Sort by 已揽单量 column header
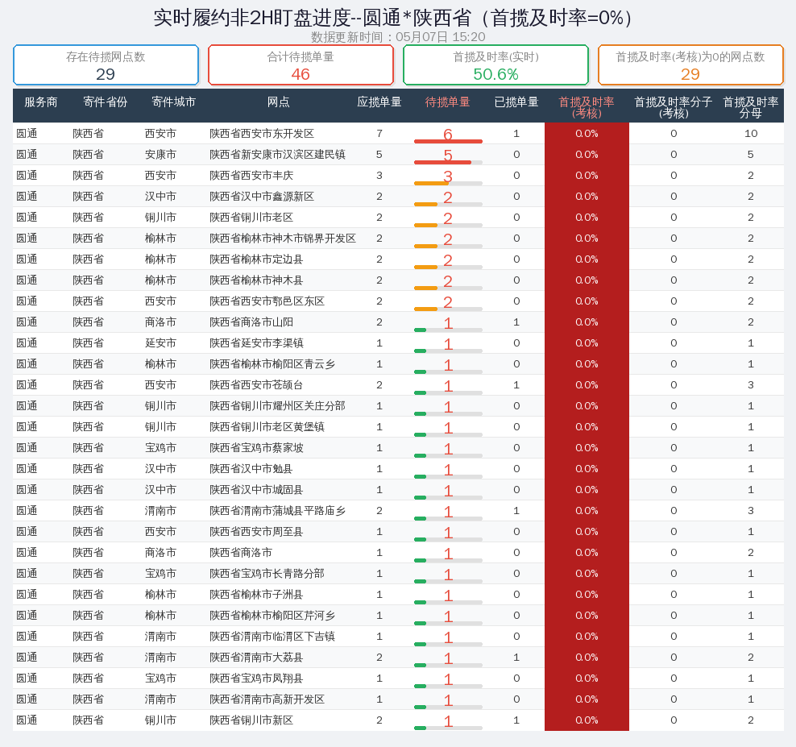The image size is (796, 747). tap(516, 102)
